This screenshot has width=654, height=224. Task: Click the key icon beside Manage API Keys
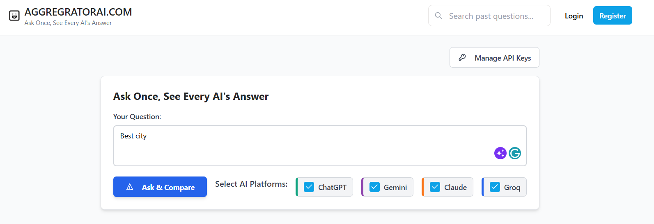point(462,57)
